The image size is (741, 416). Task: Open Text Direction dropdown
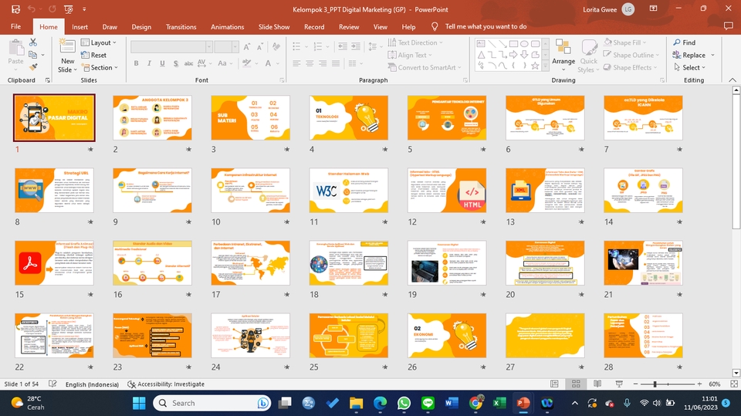pyautogui.click(x=415, y=42)
